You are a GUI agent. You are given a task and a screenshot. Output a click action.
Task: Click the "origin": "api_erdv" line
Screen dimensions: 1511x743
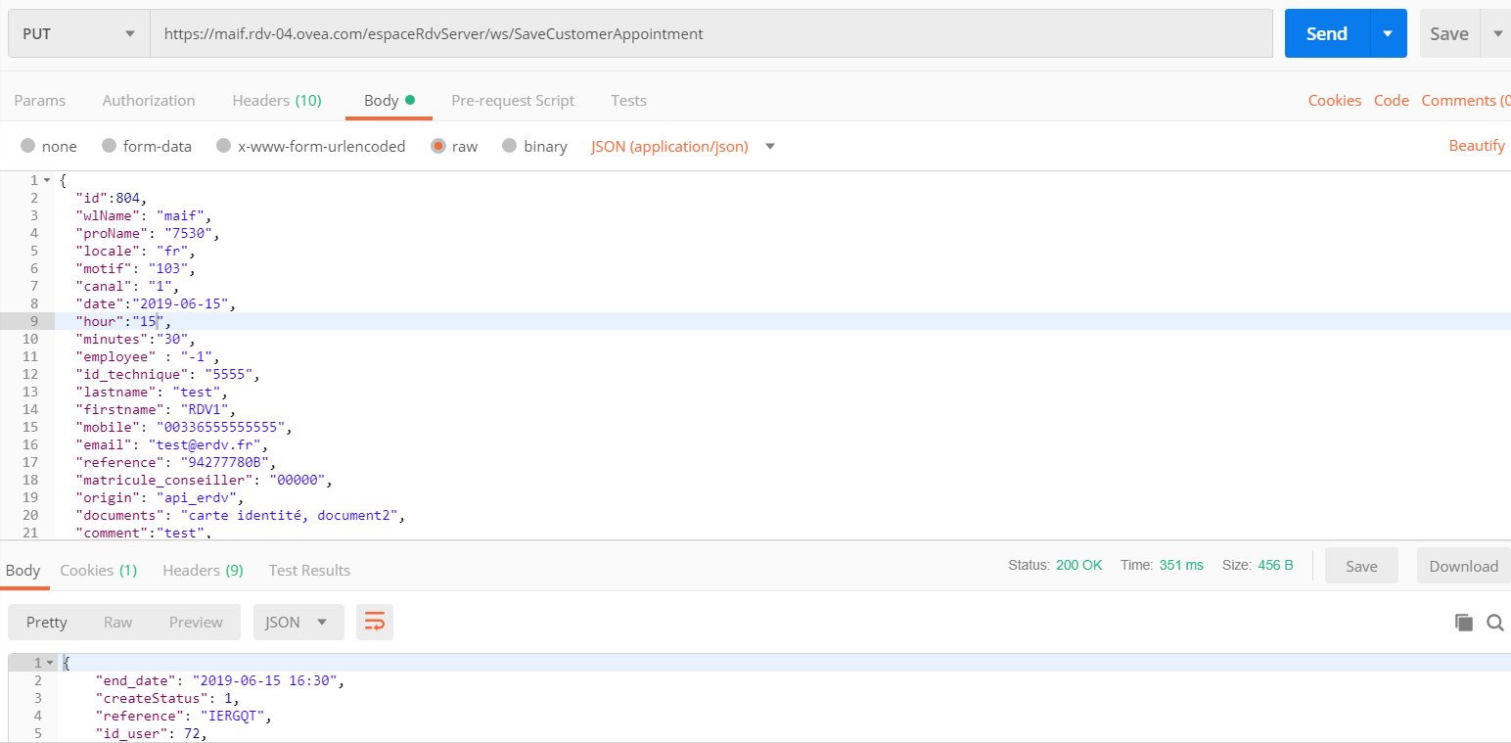pyautogui.click(x=160, y=497)
